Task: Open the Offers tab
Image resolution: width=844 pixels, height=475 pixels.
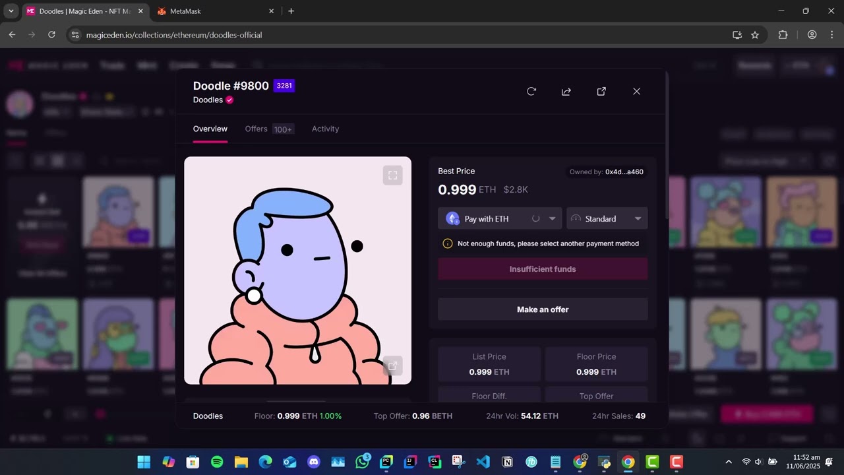Action: point(269,129)
